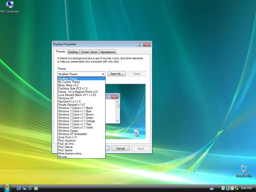This screenshot has width=256, height=192.
Task: Select My Current Theme in the list
Action: point(81,82)
